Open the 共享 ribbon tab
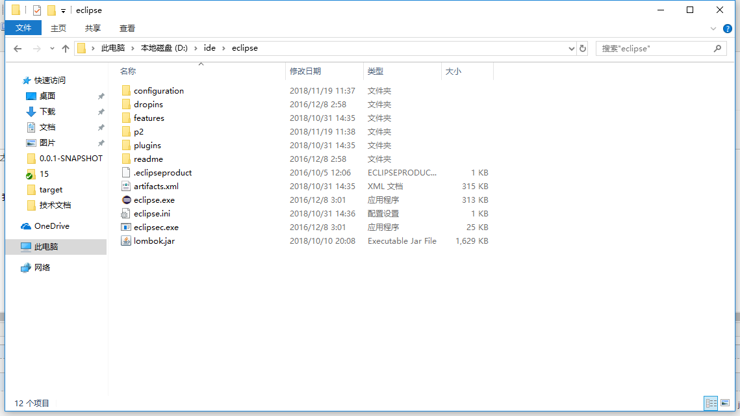The height and width of the screenshot is (416, 740). (x=93, y=29)
